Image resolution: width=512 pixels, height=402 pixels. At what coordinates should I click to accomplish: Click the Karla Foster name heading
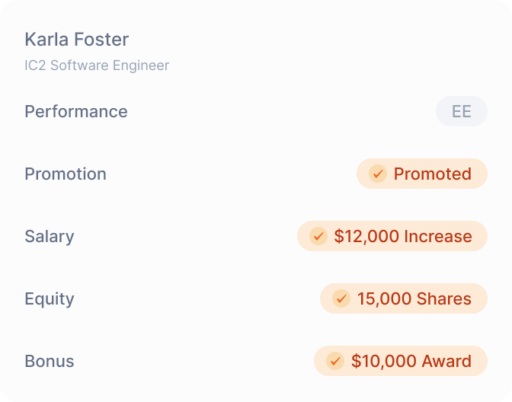coord(76,40)
